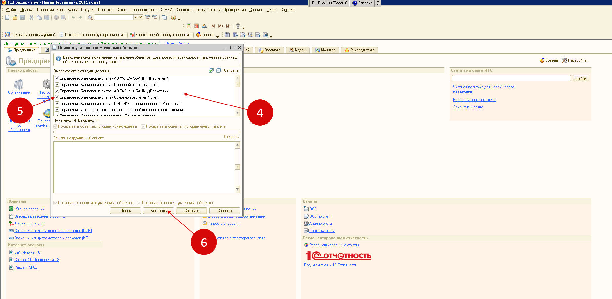This screenshot has width=612, height=299.
Task: Open the calendar icon
Action: 197,26
